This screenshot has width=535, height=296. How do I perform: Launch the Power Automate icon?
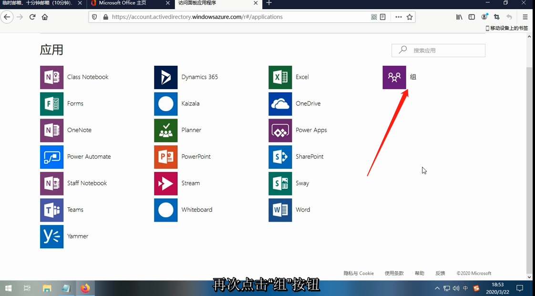point(51,157)
